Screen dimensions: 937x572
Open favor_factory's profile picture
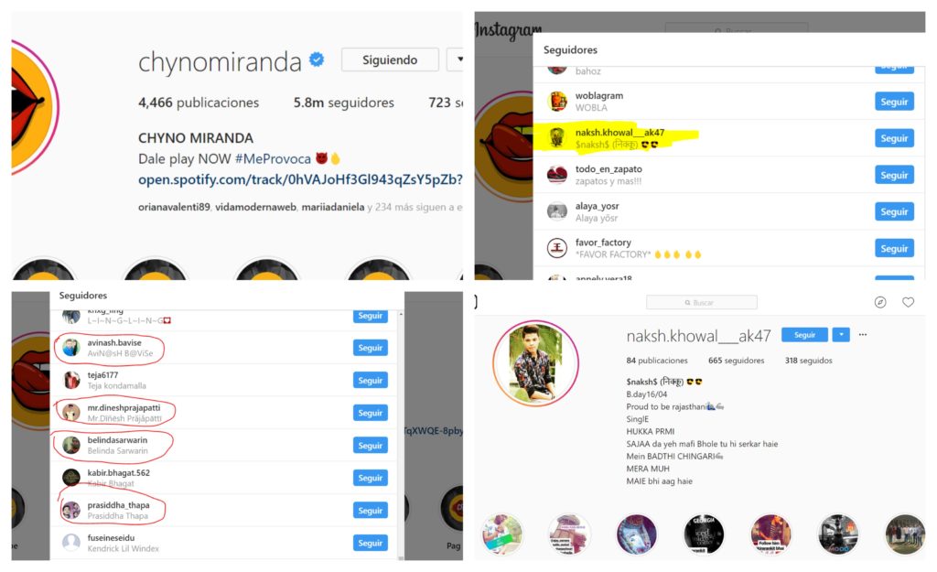coord(557,248)
